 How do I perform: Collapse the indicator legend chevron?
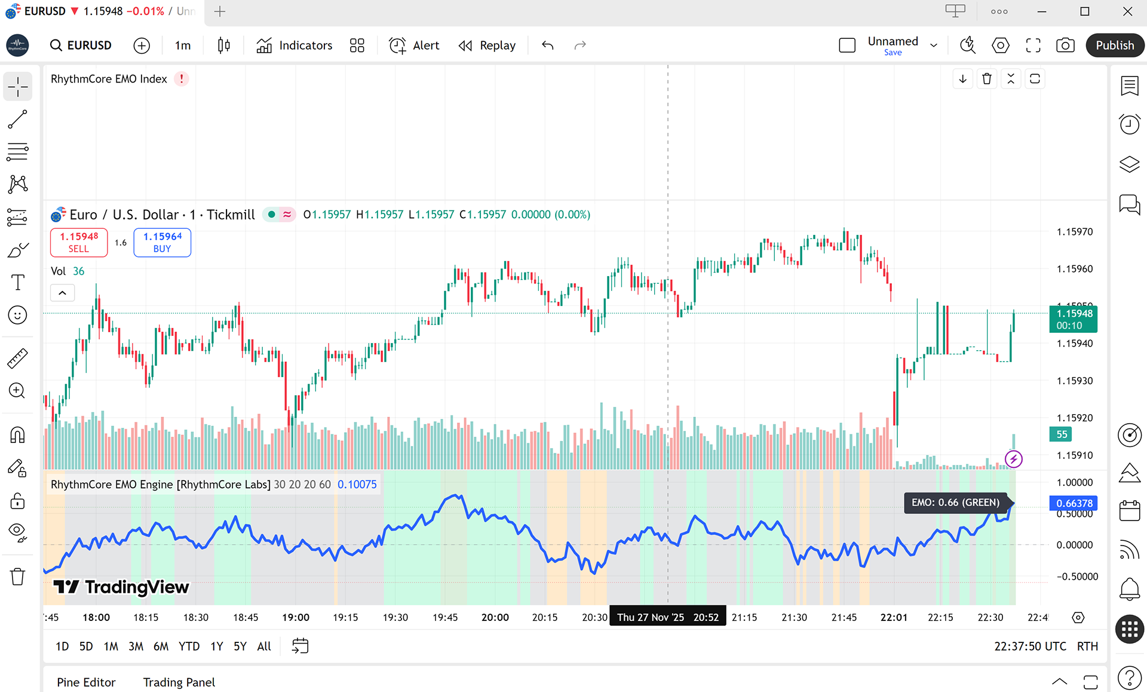click(x=62, y=293)
